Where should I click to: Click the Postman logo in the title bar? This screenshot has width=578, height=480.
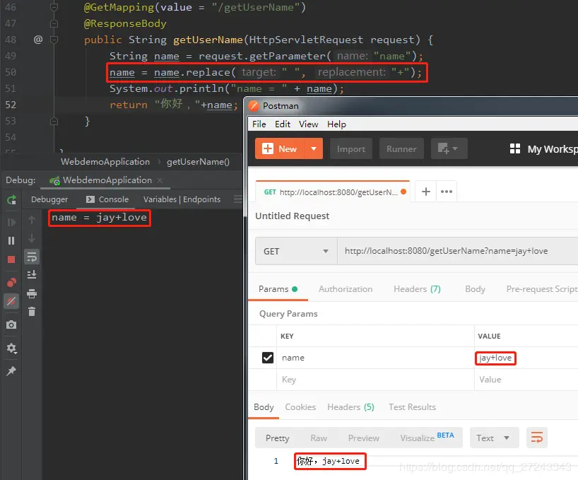254,106
